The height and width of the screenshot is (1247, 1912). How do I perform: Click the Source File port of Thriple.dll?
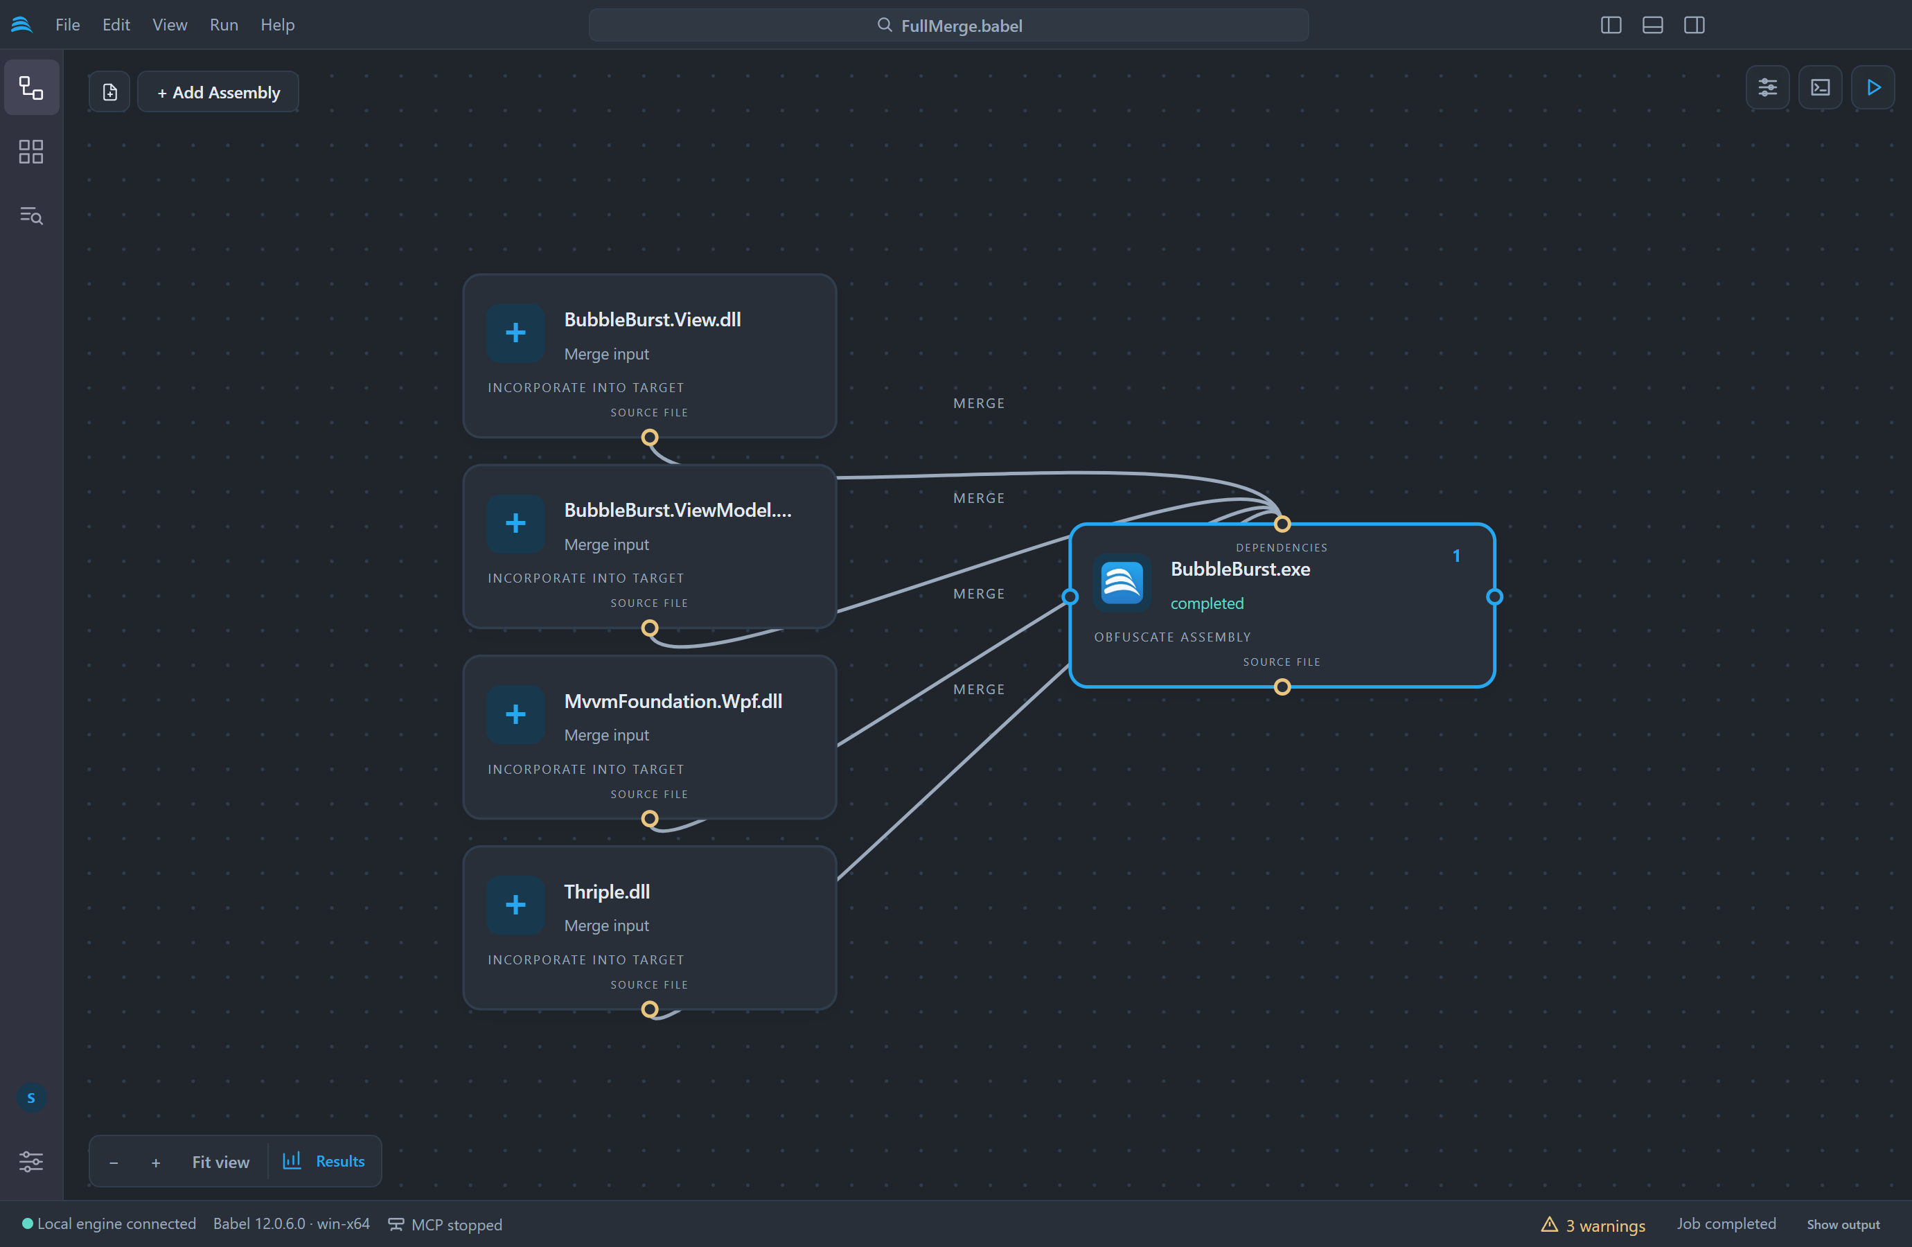coord(650,1009)
